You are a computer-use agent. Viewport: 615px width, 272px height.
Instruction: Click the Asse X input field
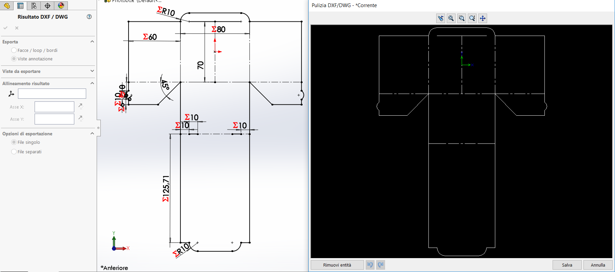point(54,107)
